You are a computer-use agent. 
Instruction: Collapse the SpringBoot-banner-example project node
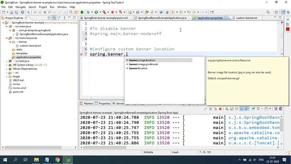coord(3,23)
